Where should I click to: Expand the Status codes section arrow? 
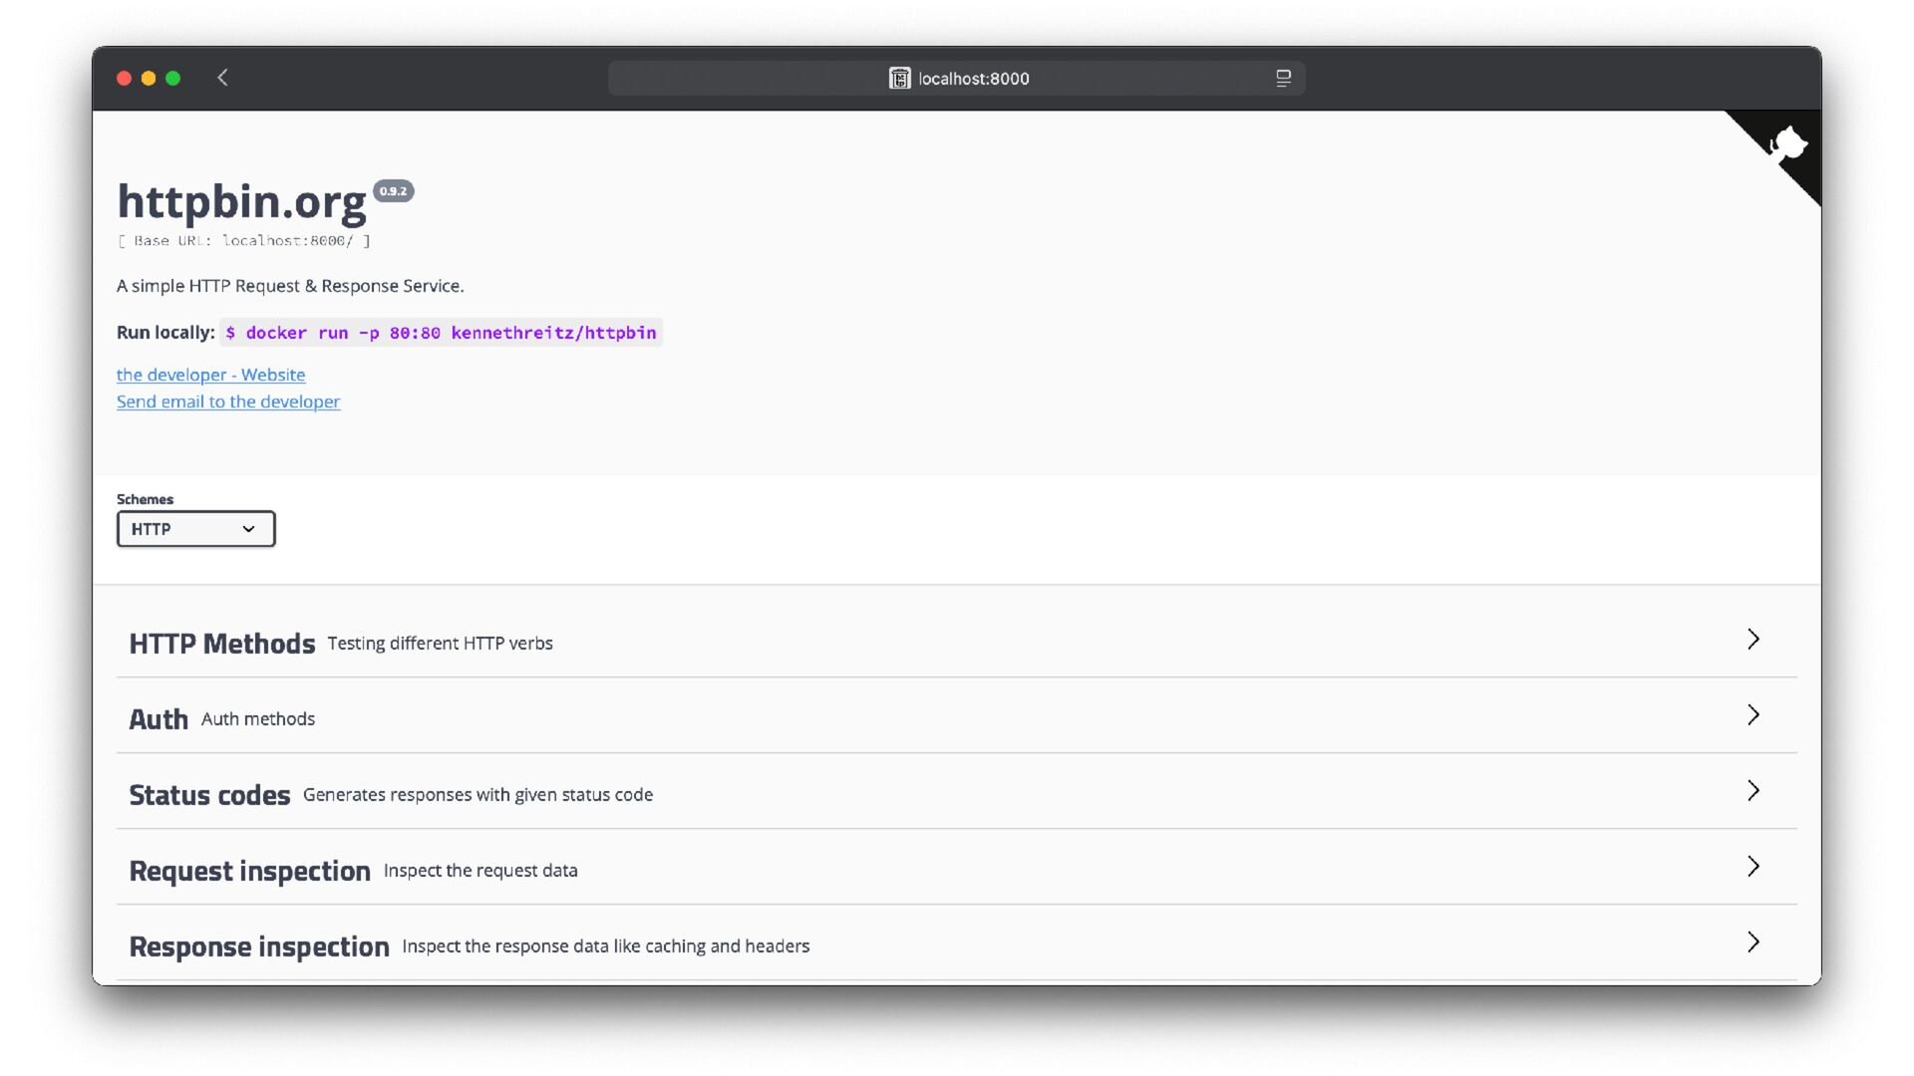[1754, 791]
